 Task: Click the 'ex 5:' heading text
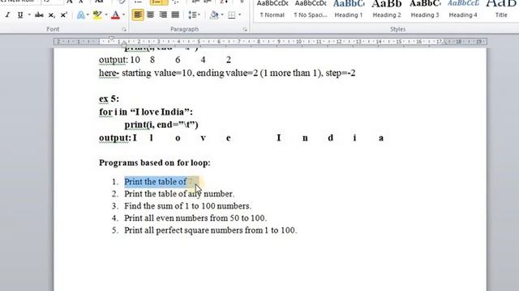click(x=109, y=99)
